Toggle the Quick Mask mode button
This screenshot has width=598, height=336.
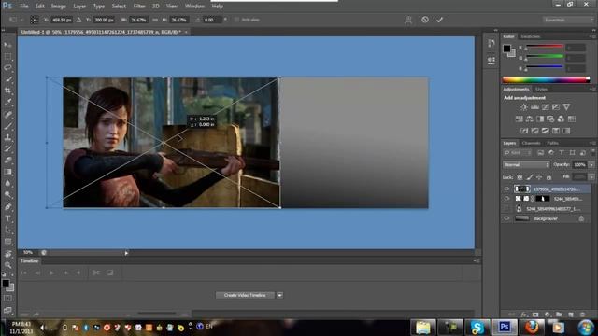pyautogui.click(x=7, y=299)
